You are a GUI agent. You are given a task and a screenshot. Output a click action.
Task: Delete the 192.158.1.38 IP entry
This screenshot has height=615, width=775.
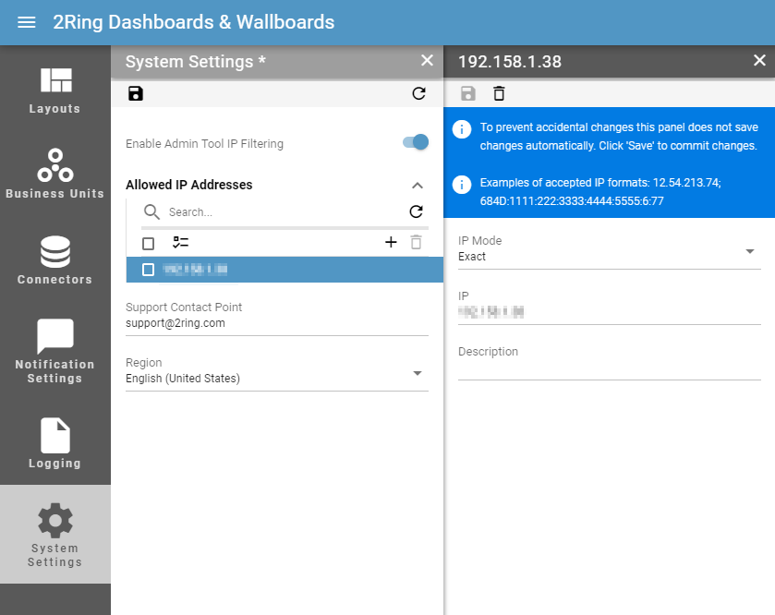click(499, 93)
